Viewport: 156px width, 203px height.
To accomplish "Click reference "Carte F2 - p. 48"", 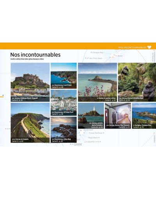I will (57, 87).
